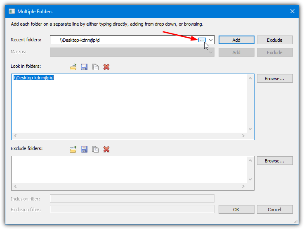Screen dimensions: 304x229
Task: Click the Cancel button
Action: click(275, 210)
